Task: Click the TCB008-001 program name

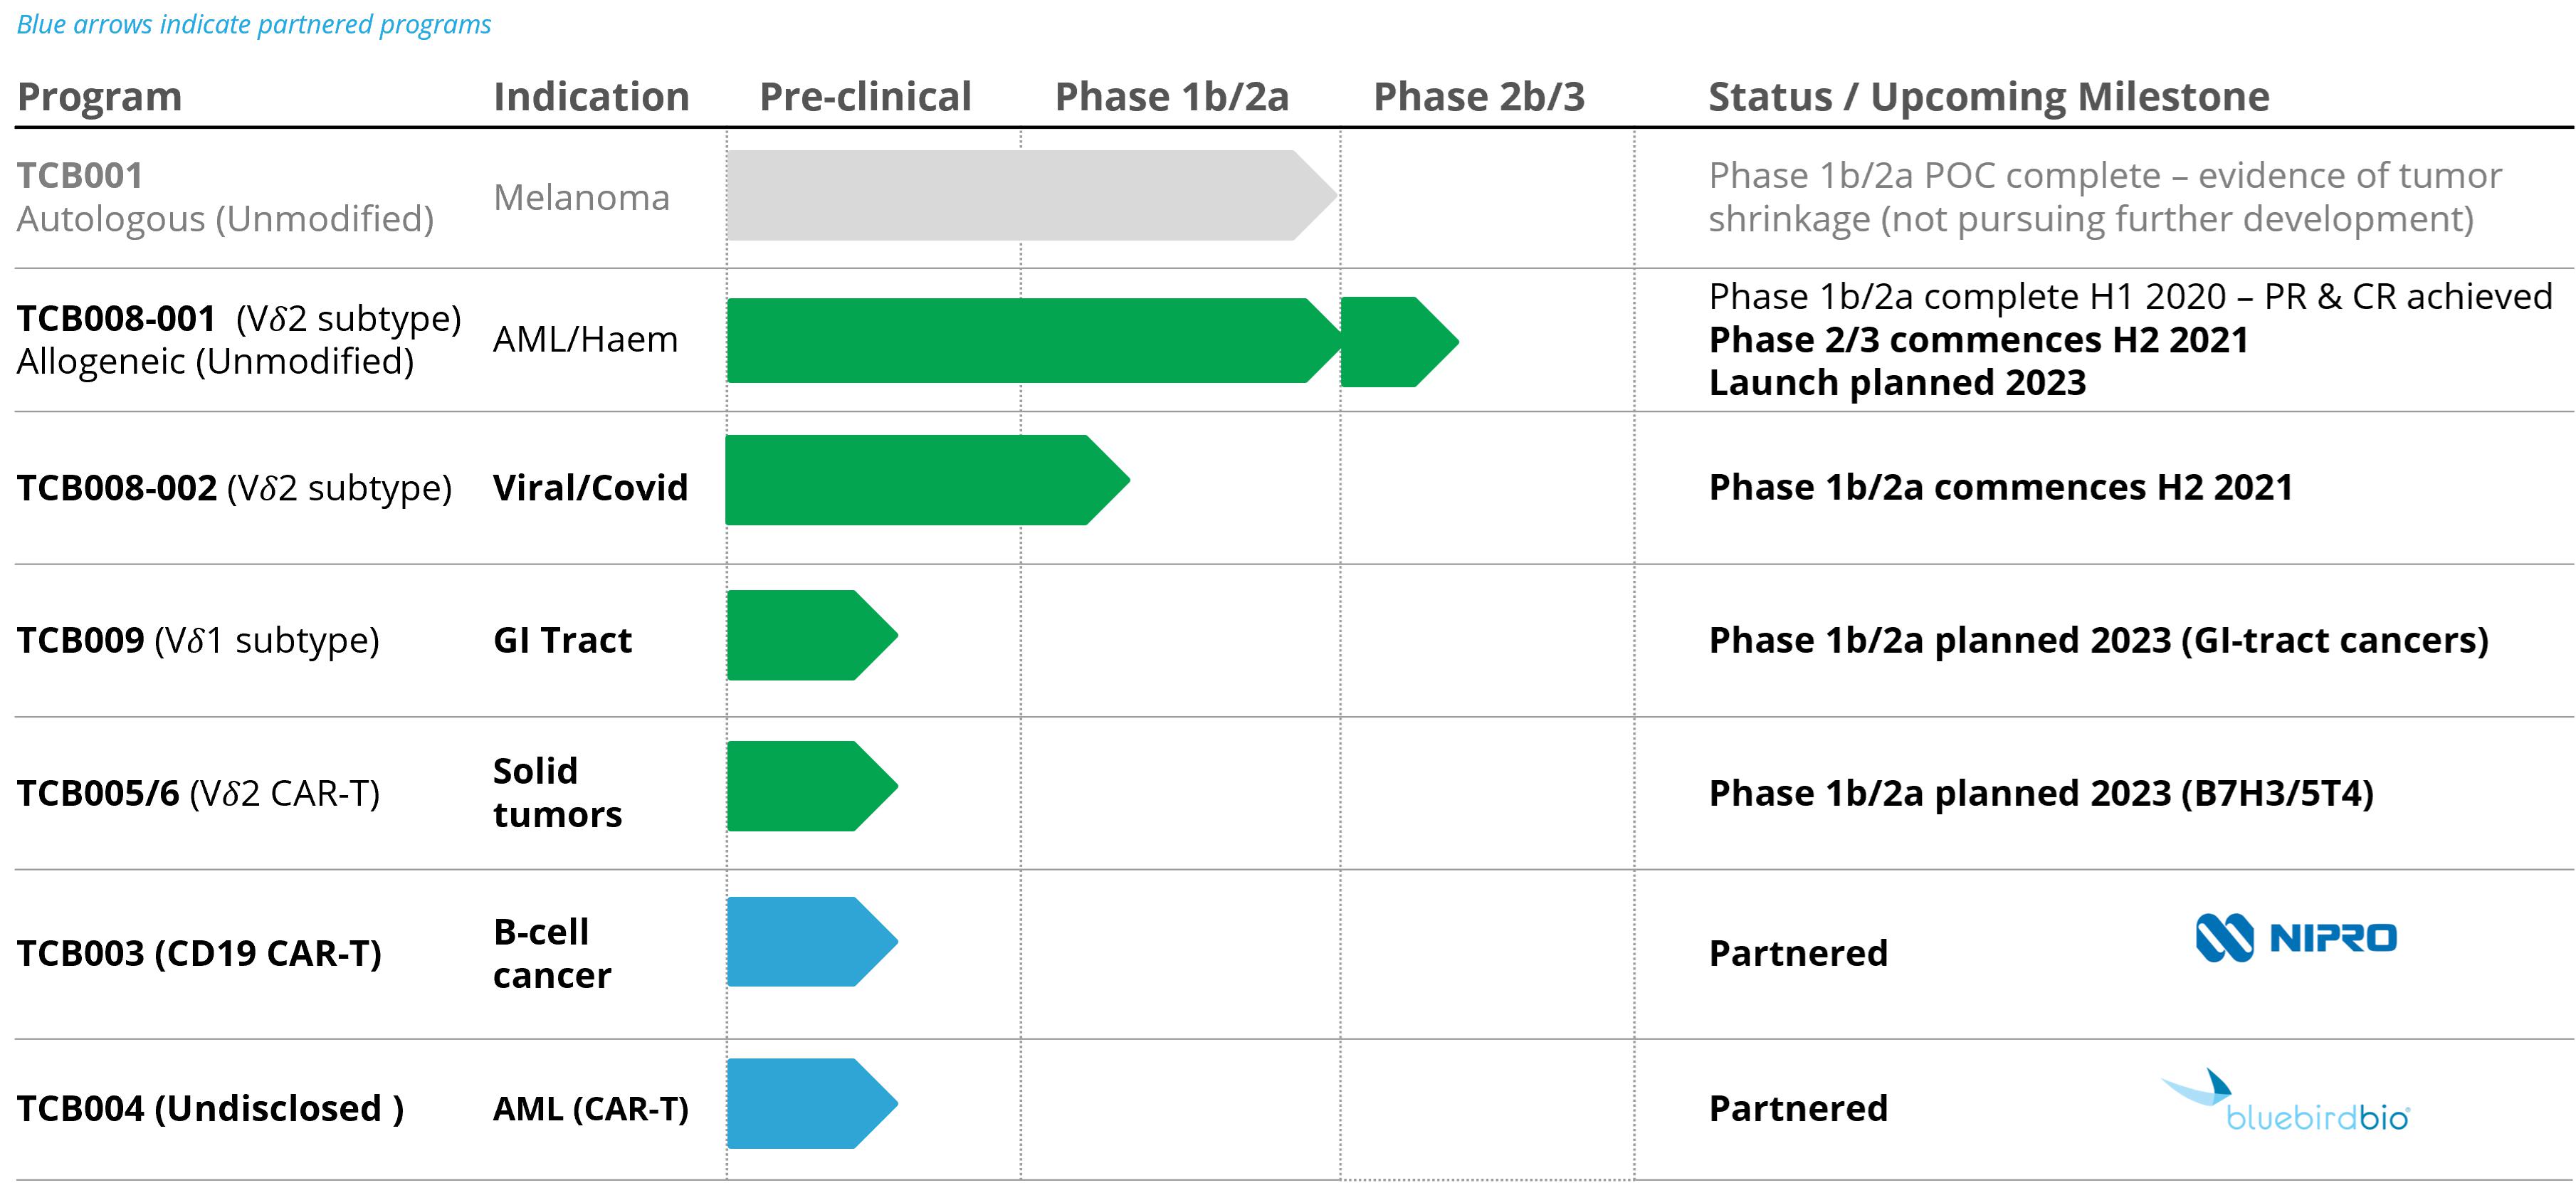Action: click(x=117, y=319)
